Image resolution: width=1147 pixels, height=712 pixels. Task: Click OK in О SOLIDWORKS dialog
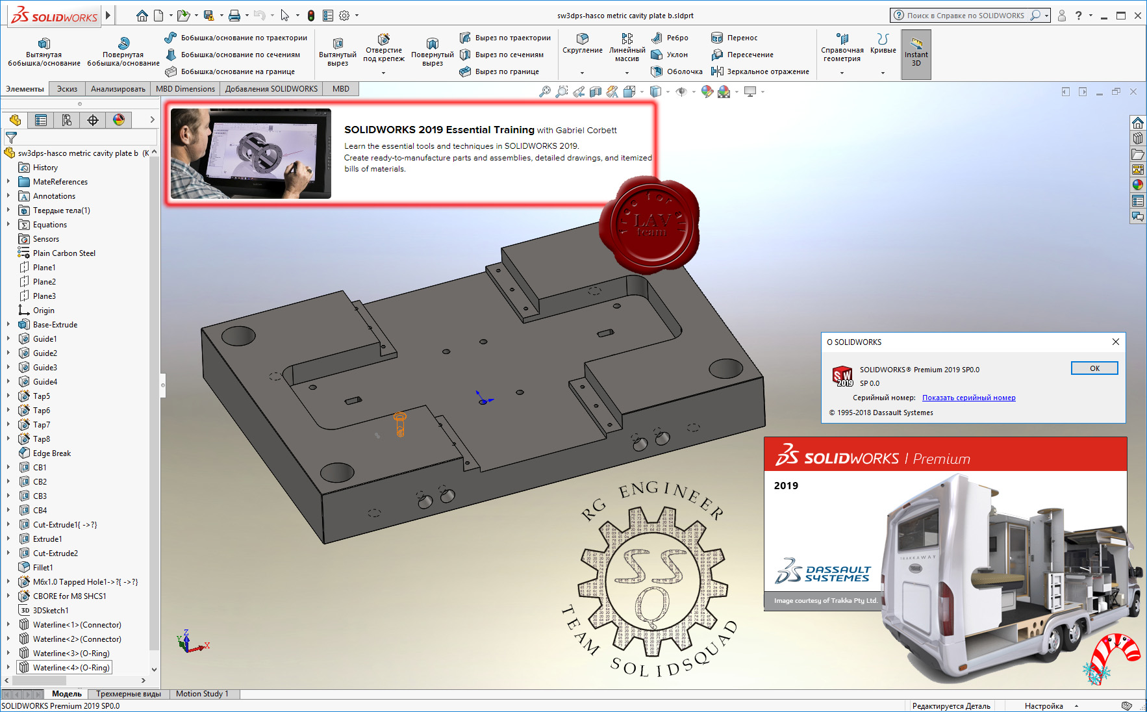tap(1094, 368)
